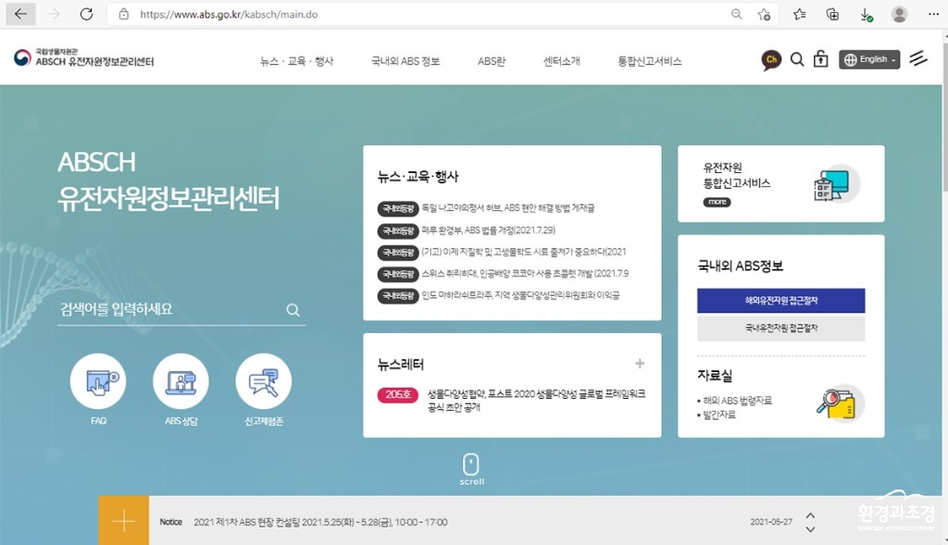Click the 2021-05-27 notice date
This screenshot has height=545, width=948.
pos(771,522)
